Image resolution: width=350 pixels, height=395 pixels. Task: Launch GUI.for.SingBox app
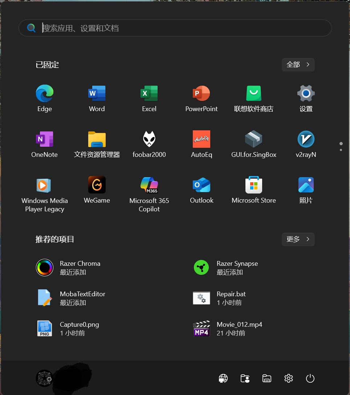pos(254,144)
